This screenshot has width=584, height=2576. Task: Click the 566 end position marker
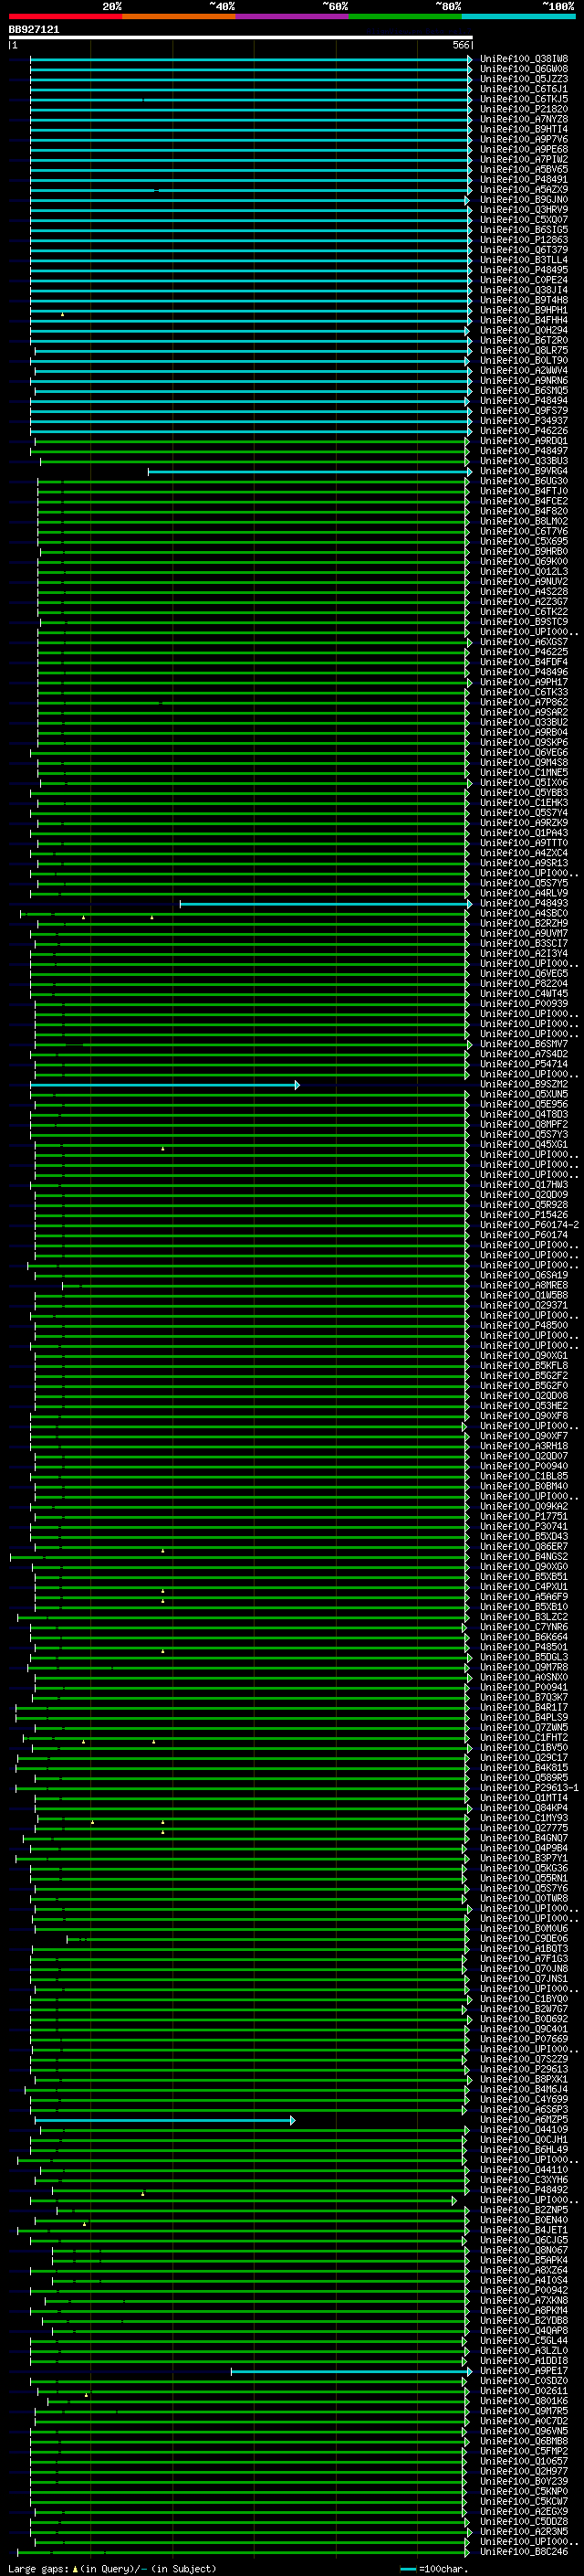[460, 45]
